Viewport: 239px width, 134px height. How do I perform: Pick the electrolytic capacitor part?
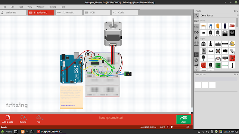click(225, 26)
